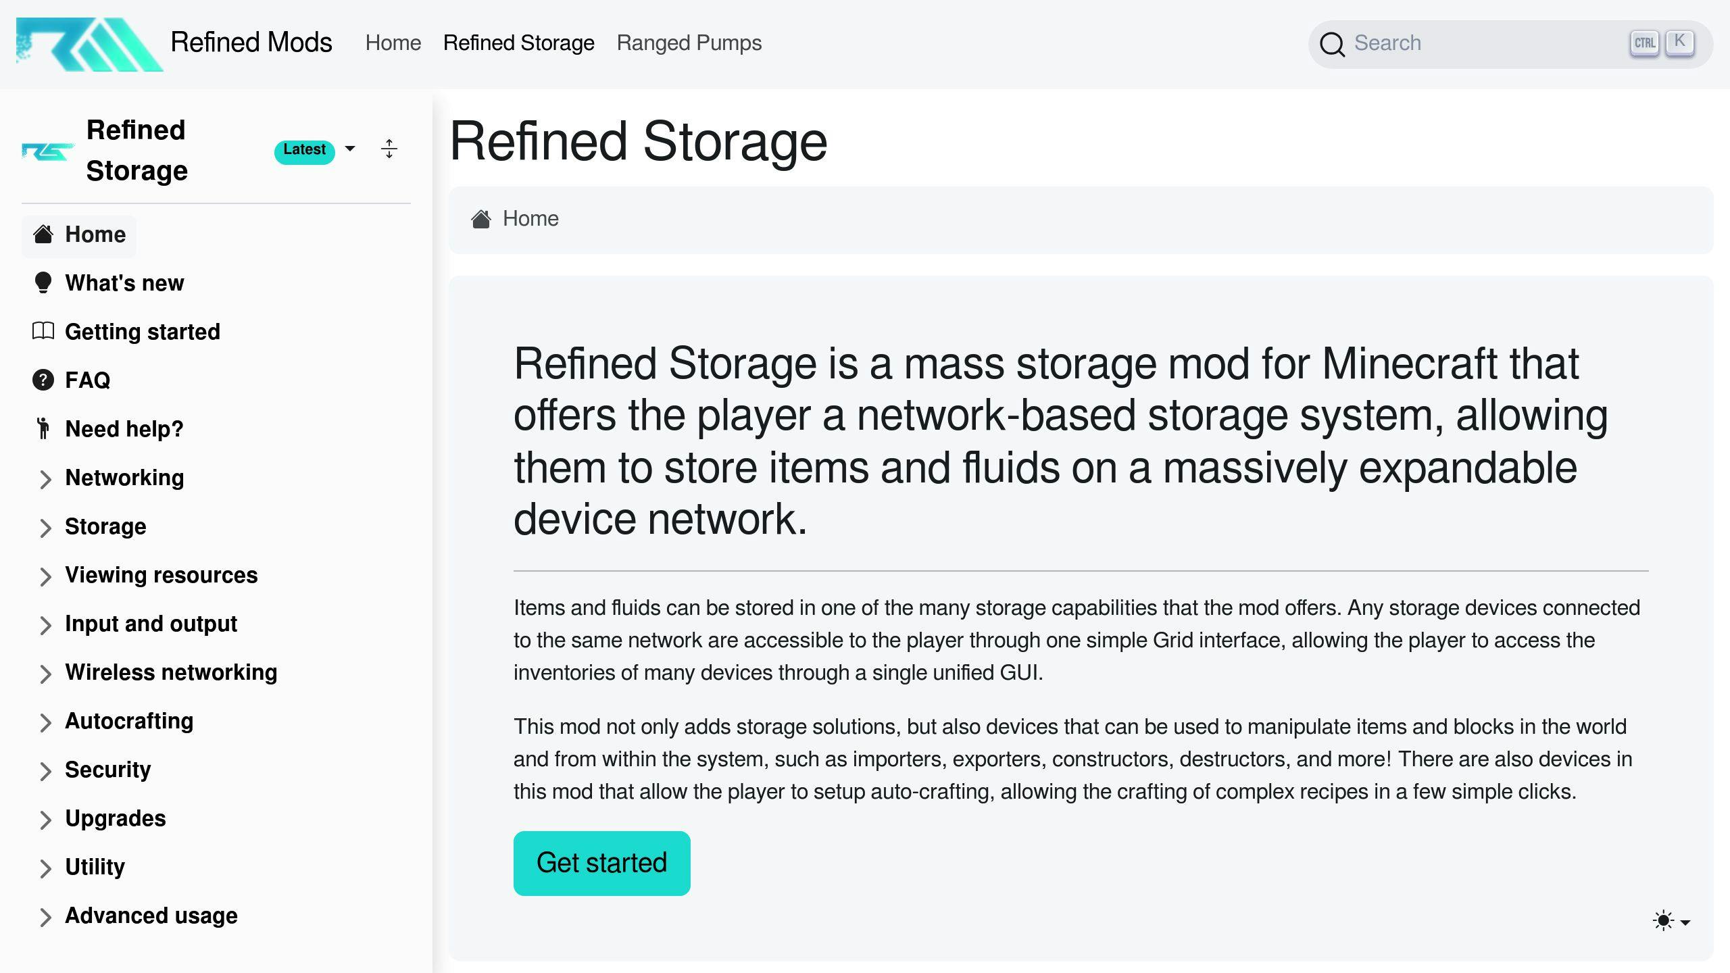1730x973 pixels.
Task: Open the Refined Storage nav menu item
Action: tap(518, 43)
